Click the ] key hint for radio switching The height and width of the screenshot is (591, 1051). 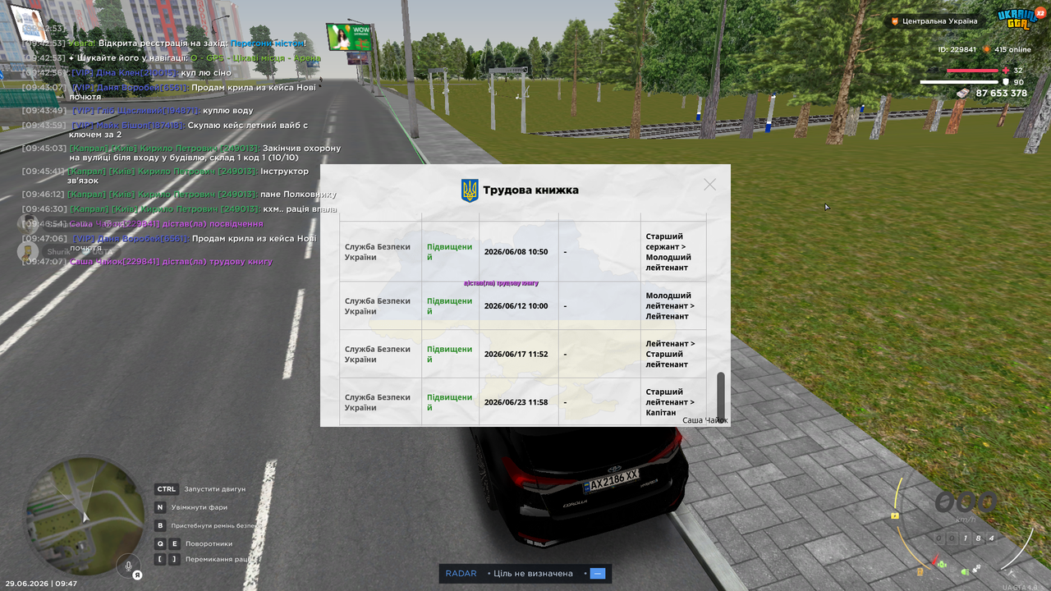174,559
